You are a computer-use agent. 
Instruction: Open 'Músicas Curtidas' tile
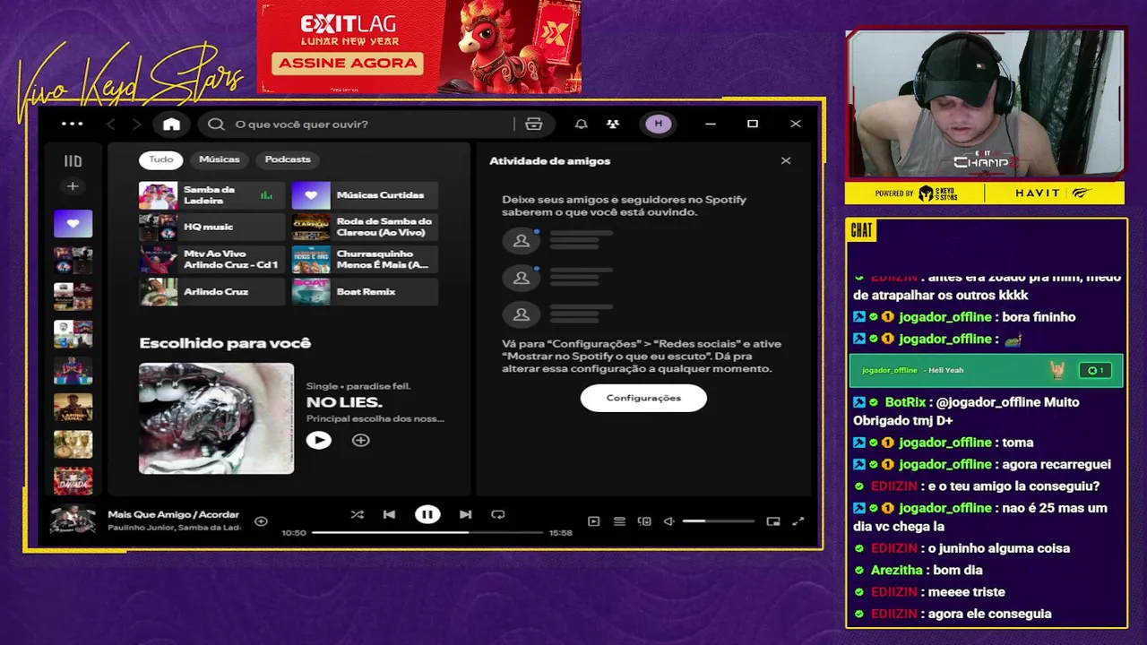click(x=365, y=195)
